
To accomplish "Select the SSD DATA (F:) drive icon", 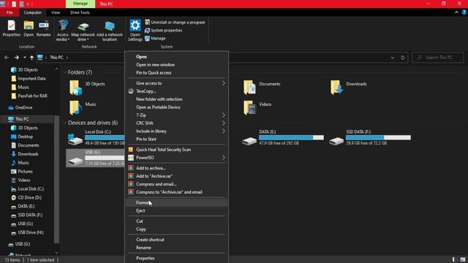I will click(336, 141).
